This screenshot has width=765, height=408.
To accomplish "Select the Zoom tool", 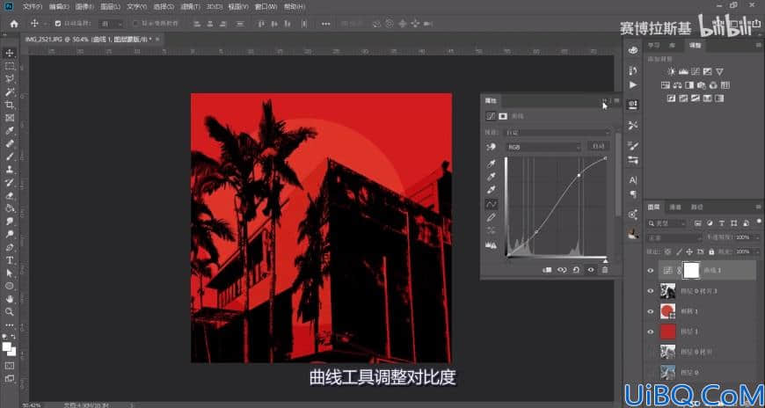I will click(x=10, y=311).
